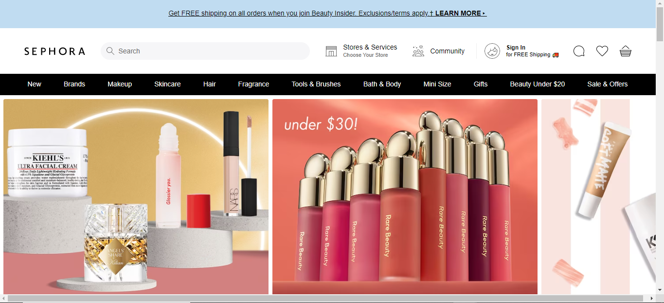Open the Sale & Offers menu
The image size is (664, 303).
coord(608,84)
